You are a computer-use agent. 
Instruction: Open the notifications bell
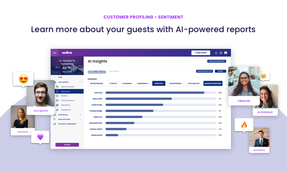click(216, 53)
